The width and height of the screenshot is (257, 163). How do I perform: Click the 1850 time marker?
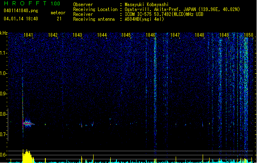pos(248,35)
